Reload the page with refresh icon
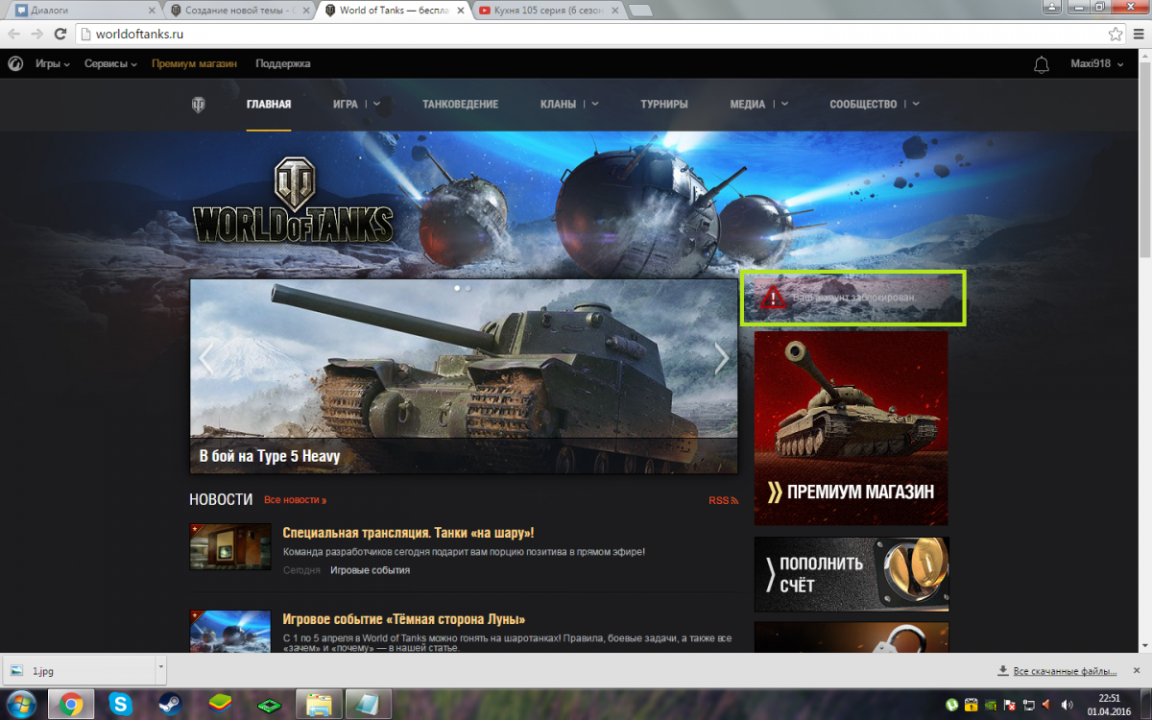 (60, 34)
